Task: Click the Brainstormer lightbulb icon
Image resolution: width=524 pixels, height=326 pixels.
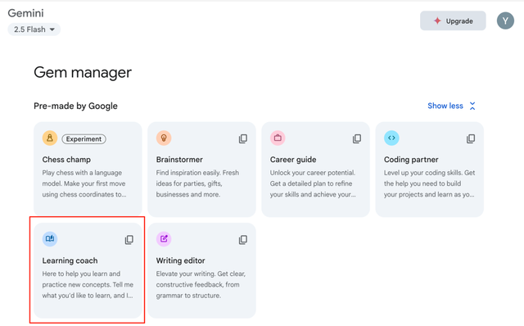Action: tap(164, 138)
